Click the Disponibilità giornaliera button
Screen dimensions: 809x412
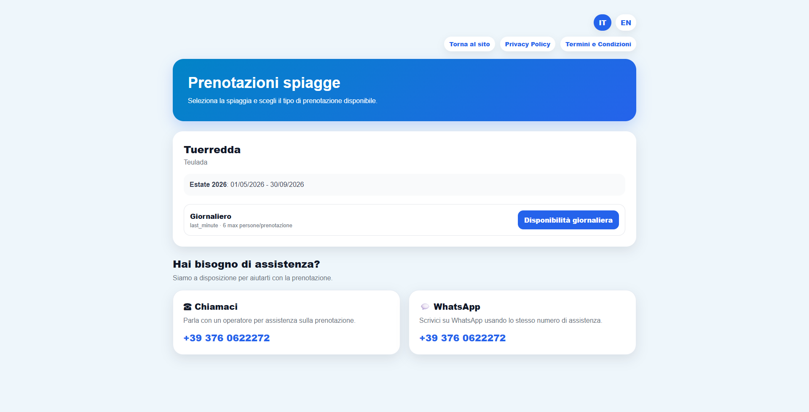(x=568, y=220)
